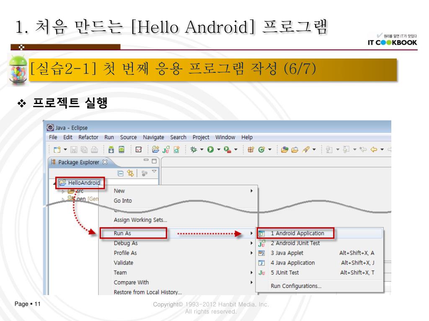
Task: Open dropdown arrow next to New icon
Action: click(x=65, y=150)
